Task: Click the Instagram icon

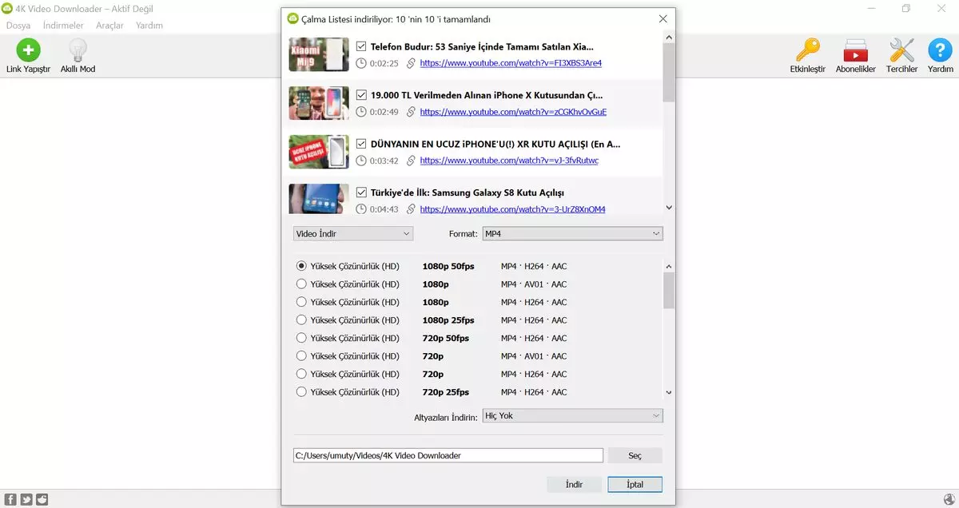Action: (x=42, y=499)
